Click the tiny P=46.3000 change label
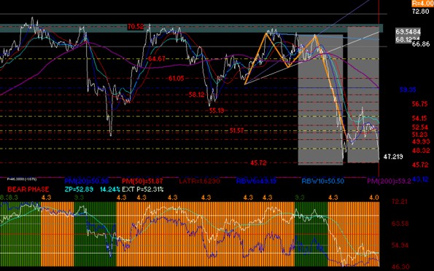The width and height of the screenshot is (434, 271). point(22,179)
